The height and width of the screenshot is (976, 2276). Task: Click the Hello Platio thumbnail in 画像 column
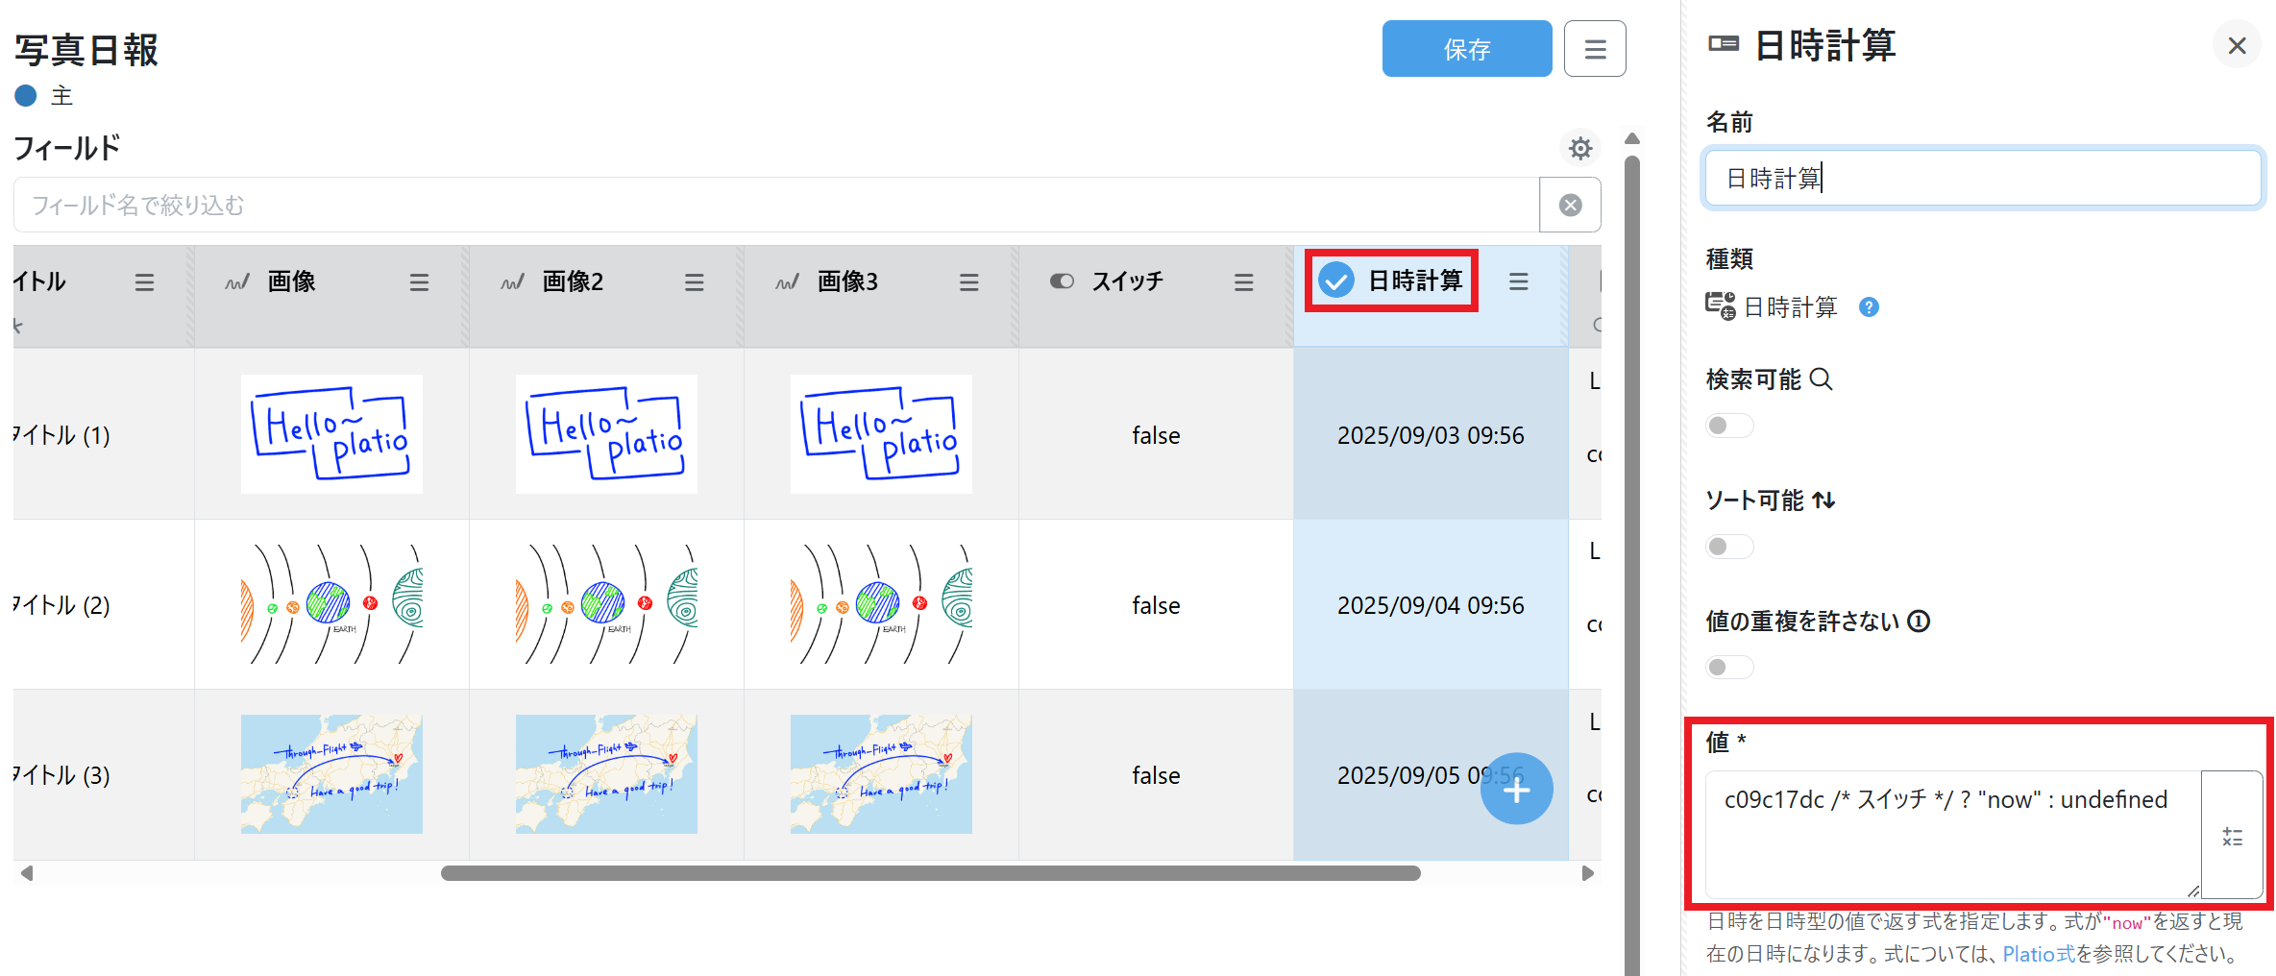click(x=331, y=434)
